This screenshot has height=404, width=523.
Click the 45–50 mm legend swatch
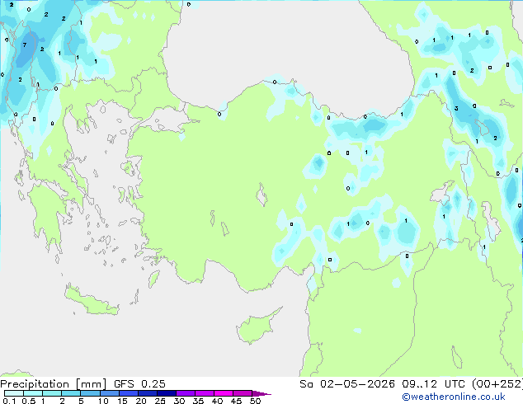click(x=243, y=393)
